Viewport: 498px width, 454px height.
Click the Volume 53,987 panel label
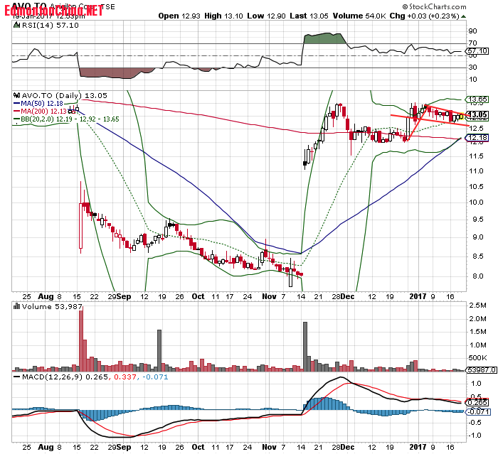[x=52, y=306]
